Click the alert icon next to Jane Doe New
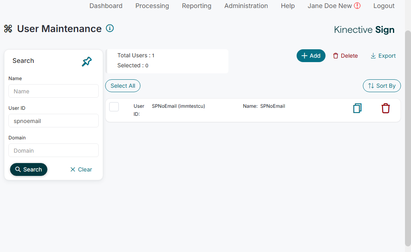The image size is (411, 252). tap(357, 6)
